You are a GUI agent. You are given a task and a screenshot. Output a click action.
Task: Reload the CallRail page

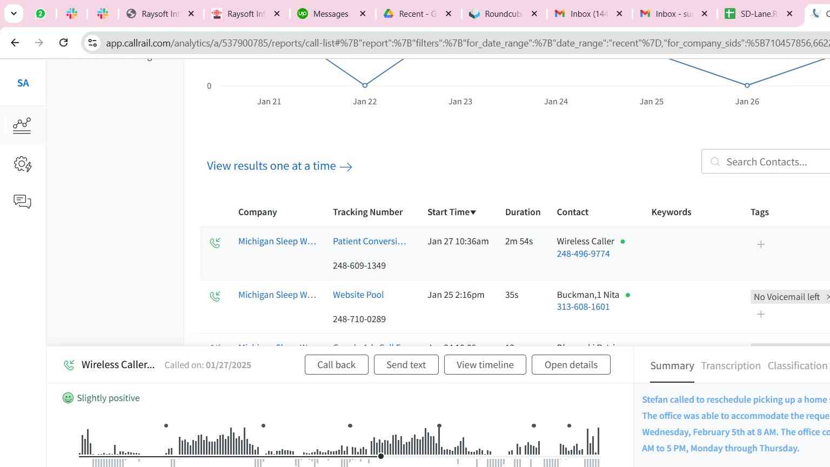(x=63, y=42)
